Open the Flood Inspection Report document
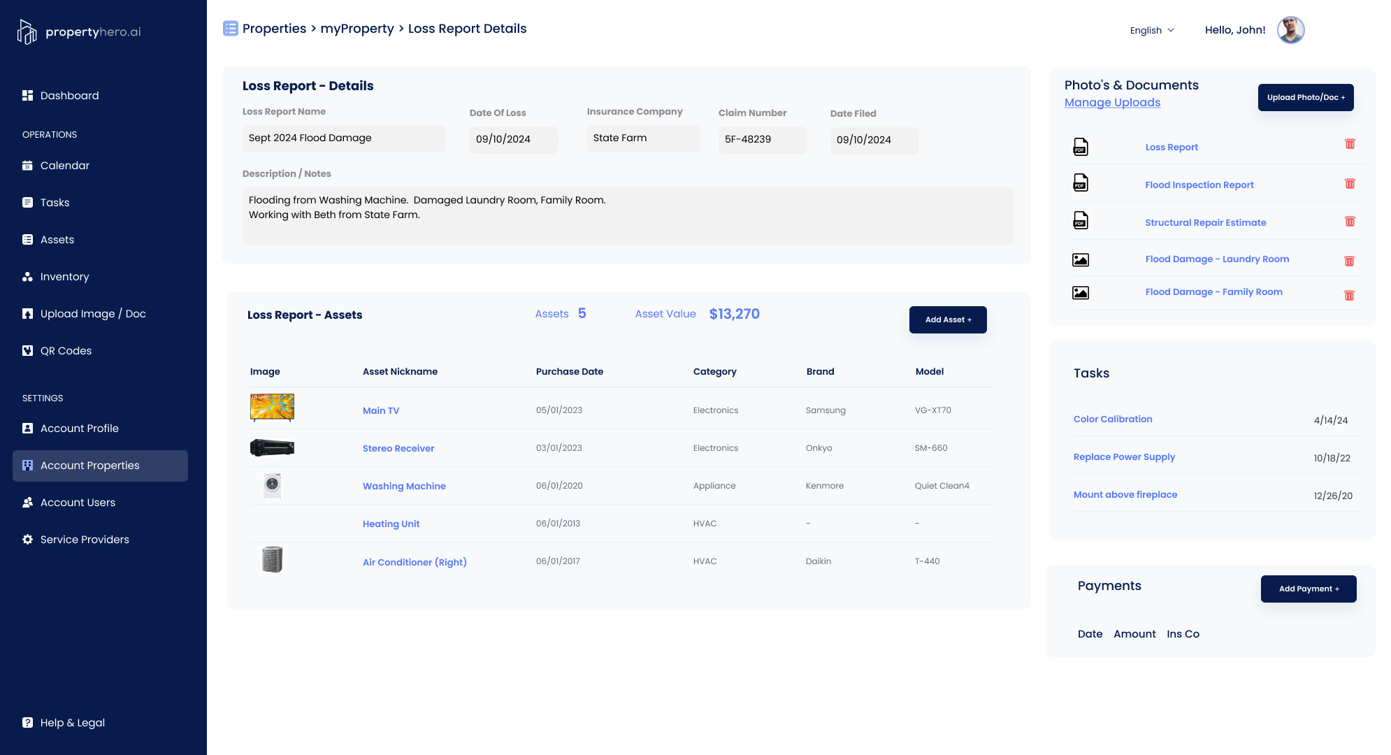 pyautogui.click(x=1199, y=184)
